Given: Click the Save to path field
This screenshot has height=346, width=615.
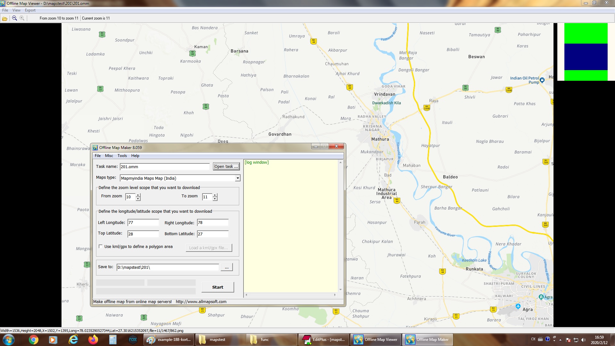Looking at the screenshot, I should tap(168, 268).
